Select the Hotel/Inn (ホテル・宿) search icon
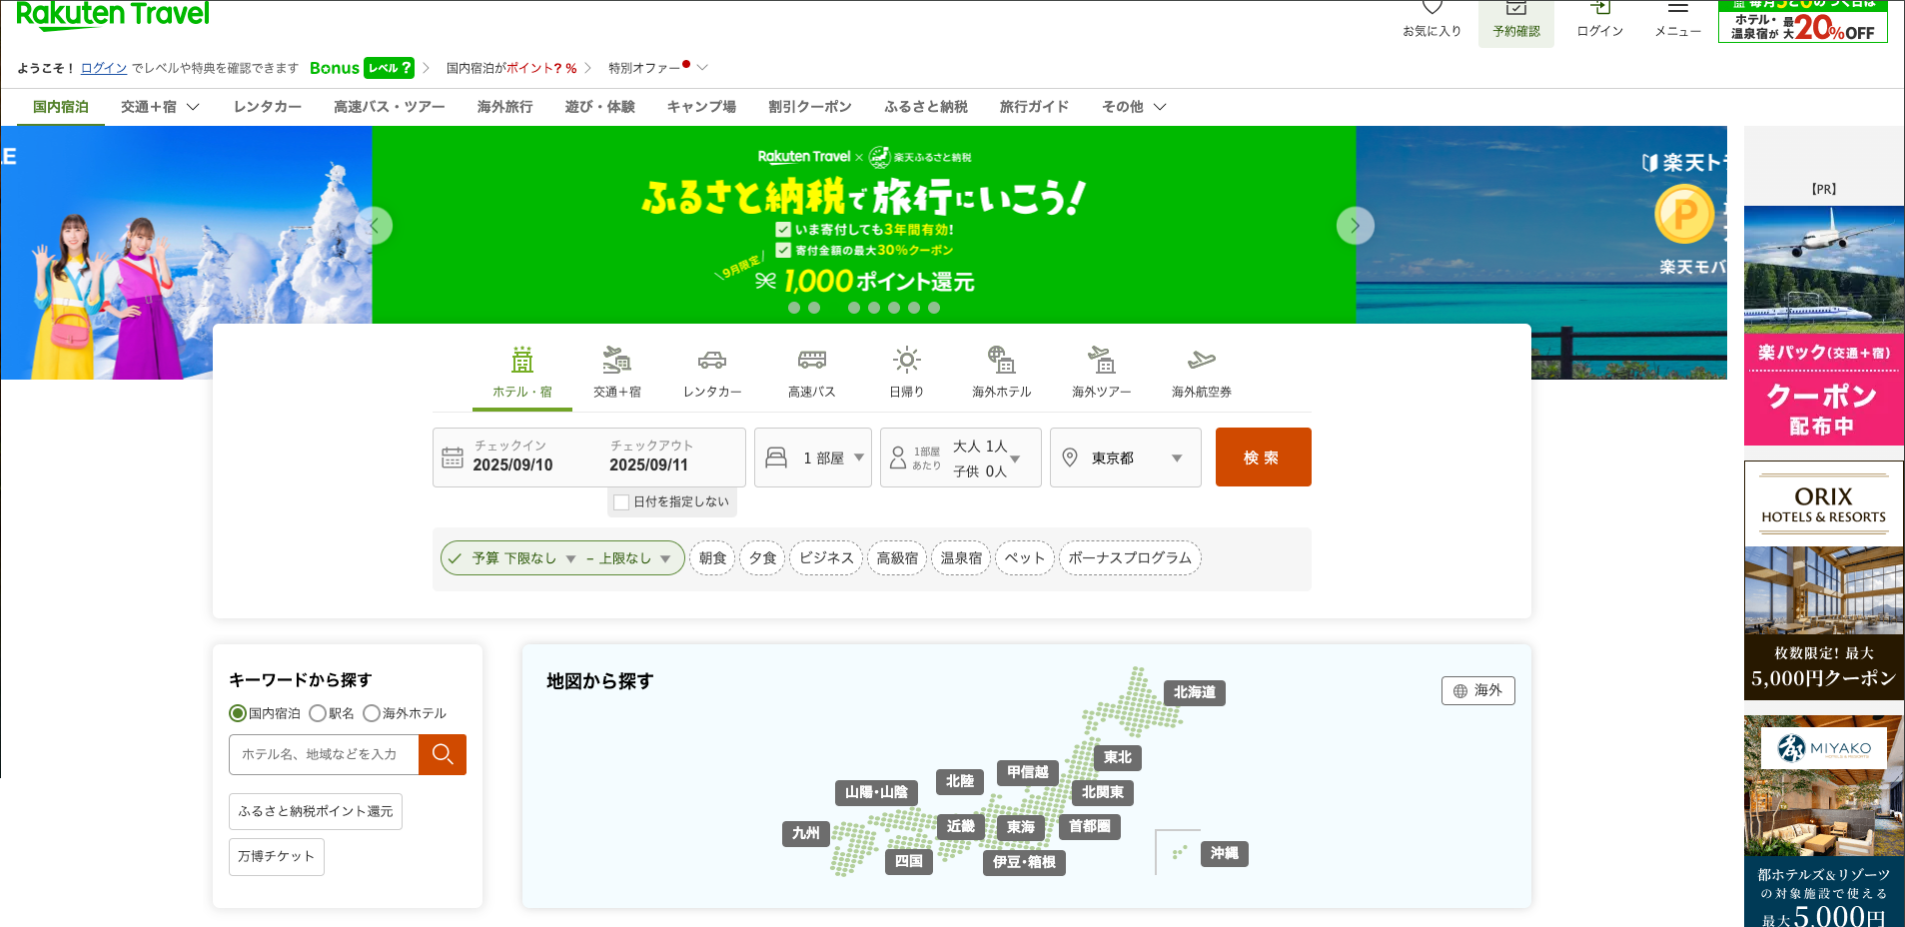 pos(521,361)
